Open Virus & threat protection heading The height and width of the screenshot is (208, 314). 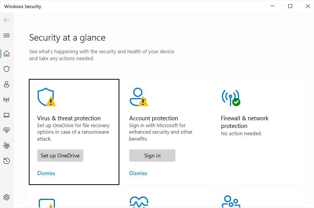[69, 118]
